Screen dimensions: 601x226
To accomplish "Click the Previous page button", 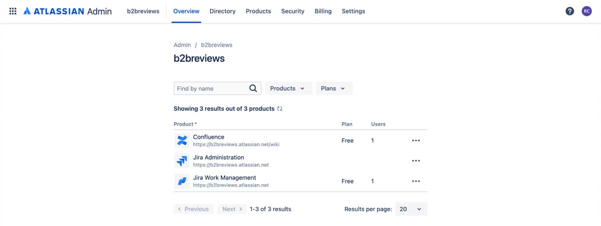I will point(194,209).
